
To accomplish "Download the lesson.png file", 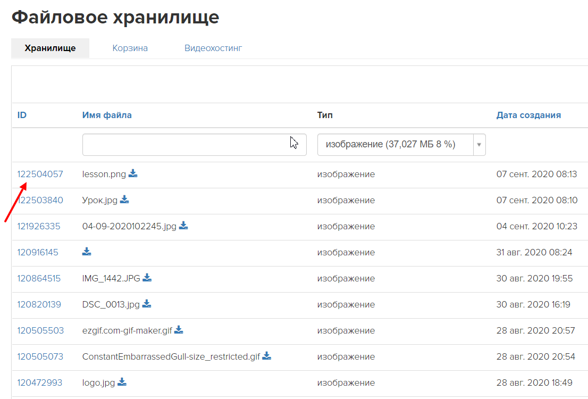I will tap(133, 174).
